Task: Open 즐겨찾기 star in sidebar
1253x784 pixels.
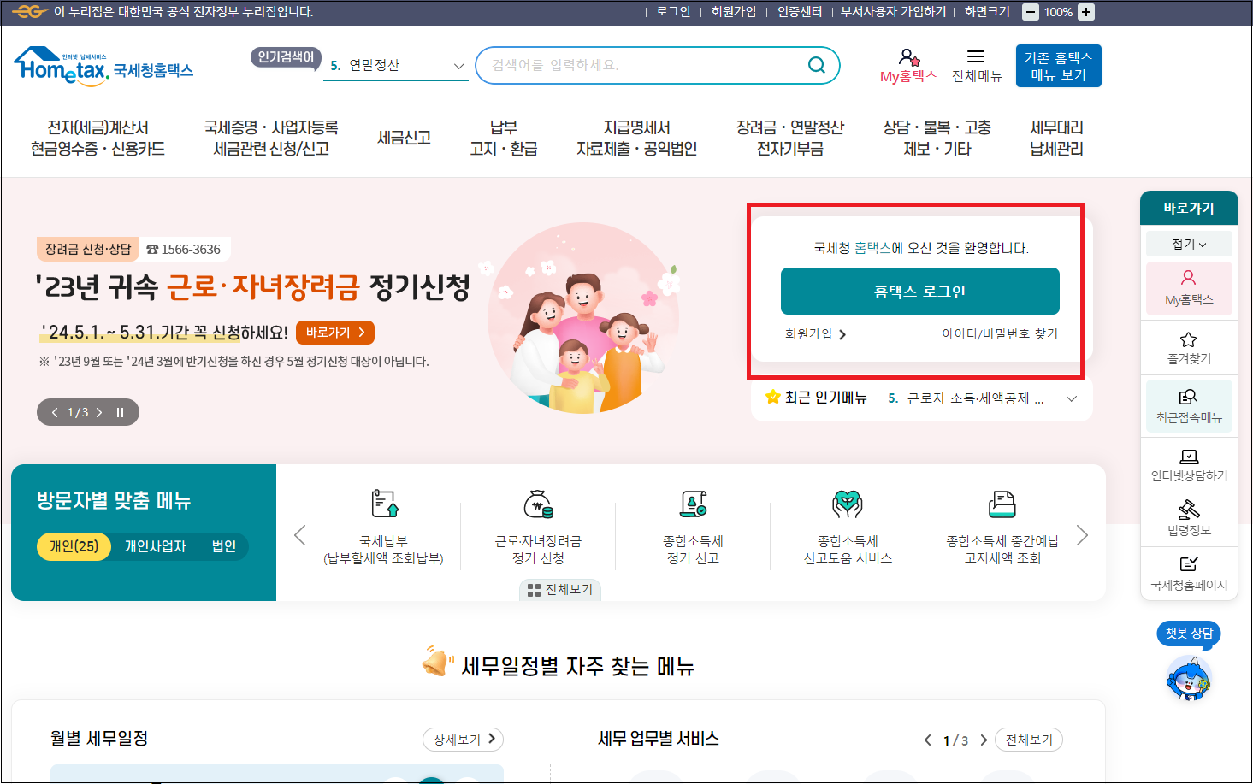Action: click(x=1189, y=348)
